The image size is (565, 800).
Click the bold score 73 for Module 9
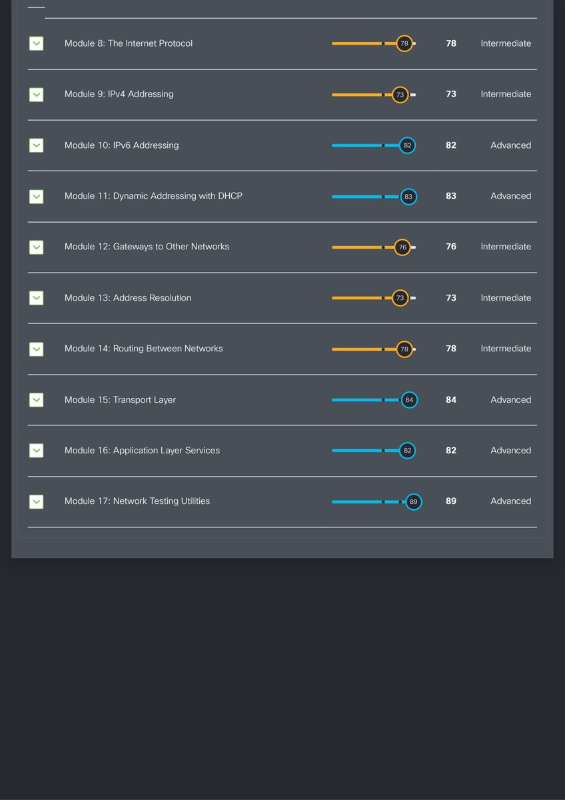pyautogui.click(x=451, y=94)
